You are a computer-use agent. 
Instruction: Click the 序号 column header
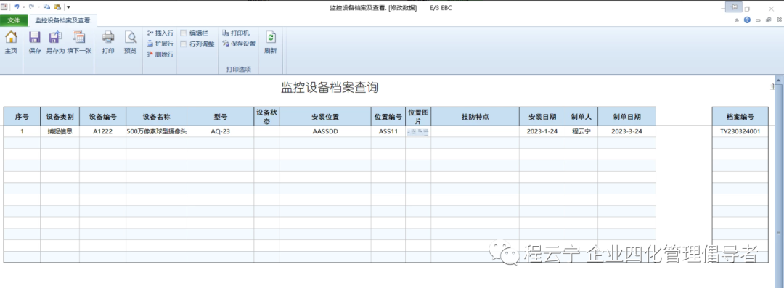point(22,117)
